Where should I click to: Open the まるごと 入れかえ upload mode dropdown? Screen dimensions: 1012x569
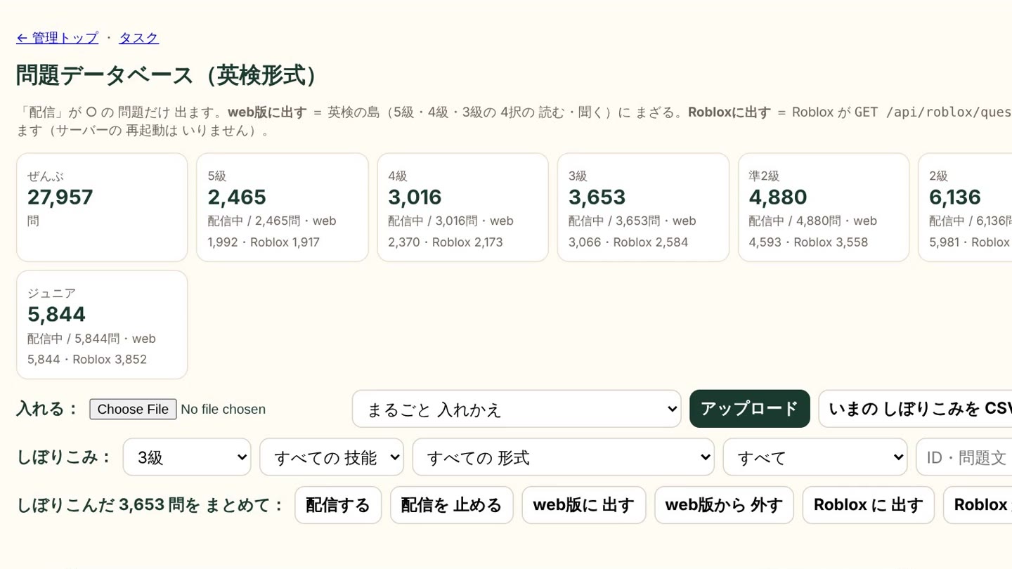(517, 409)
